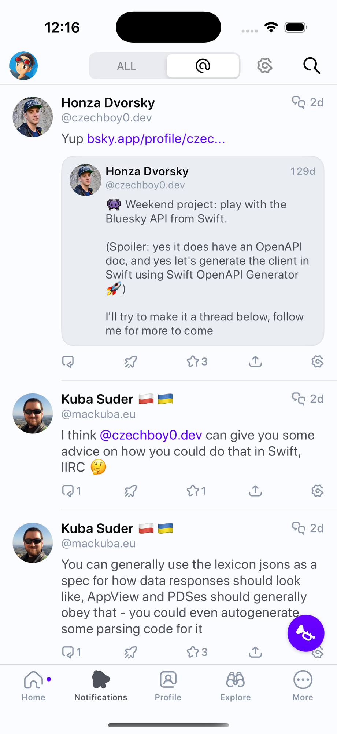Open the bsky.app/profile/czec... link
The image size is (337, 734).
click(x=156, y=139)
